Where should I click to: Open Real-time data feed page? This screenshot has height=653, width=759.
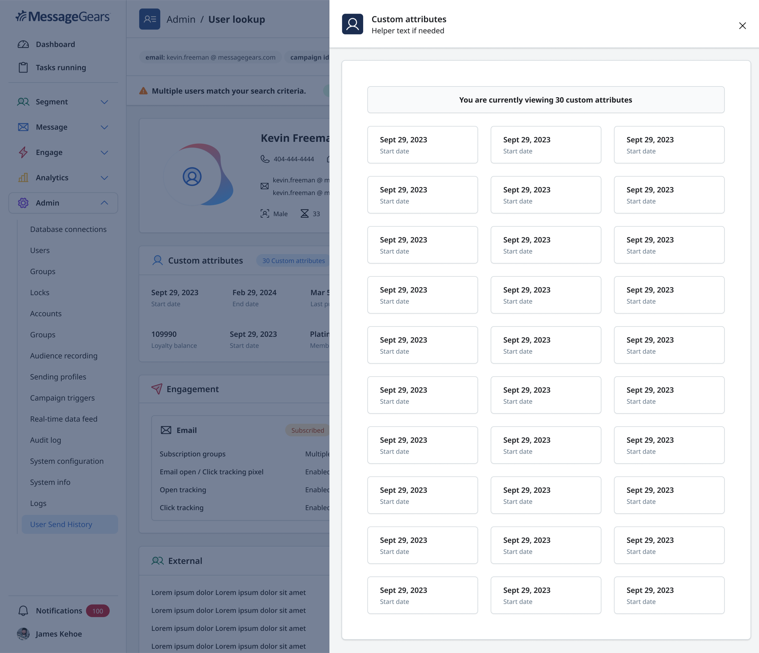pos(64,419)
